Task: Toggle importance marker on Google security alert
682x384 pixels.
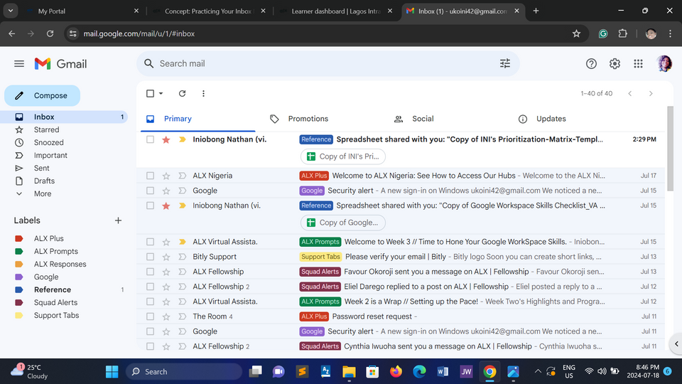Action: pyautogui.click(x=182, y=191)
